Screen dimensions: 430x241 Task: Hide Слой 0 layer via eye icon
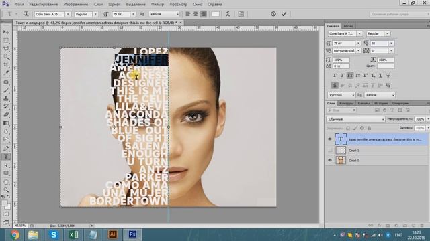point(330,160)
